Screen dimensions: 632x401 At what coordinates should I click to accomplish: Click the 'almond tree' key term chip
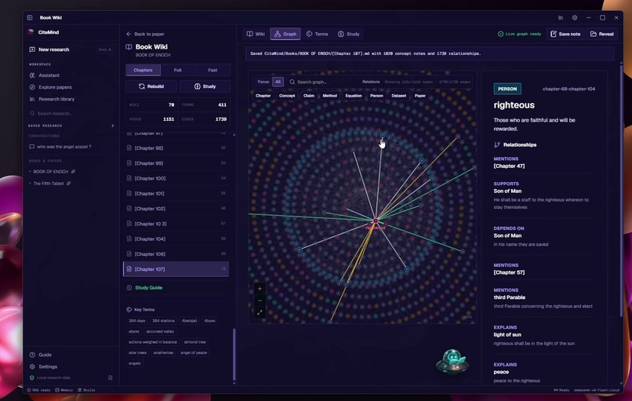(194, 341)
